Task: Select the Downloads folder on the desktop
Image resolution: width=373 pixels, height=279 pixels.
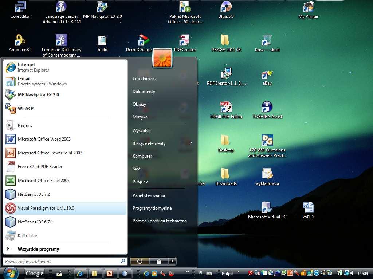Action: [x=226, y=177]
